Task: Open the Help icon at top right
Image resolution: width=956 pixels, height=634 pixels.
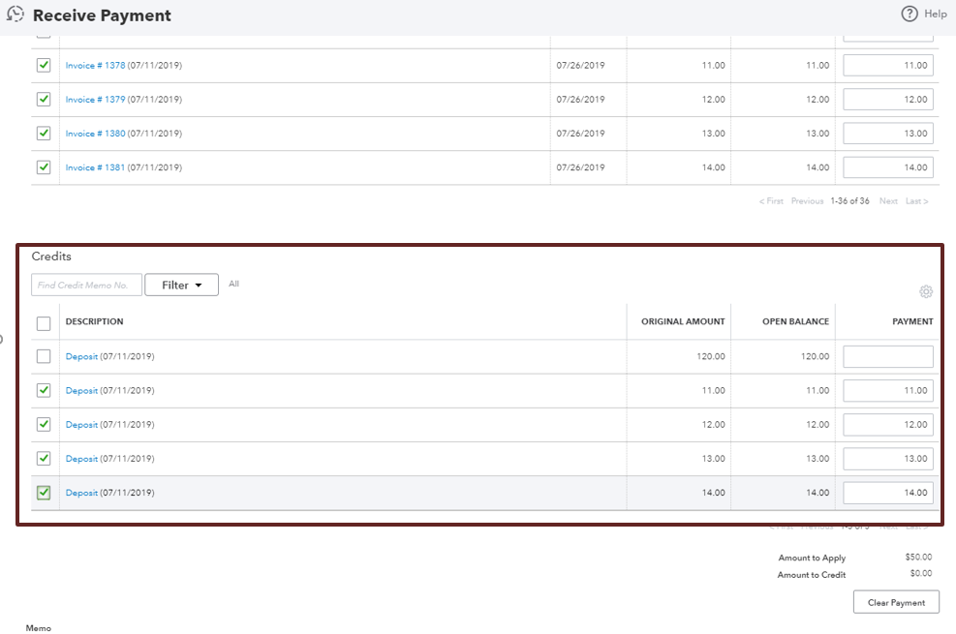Action: [x=910, y=14]
